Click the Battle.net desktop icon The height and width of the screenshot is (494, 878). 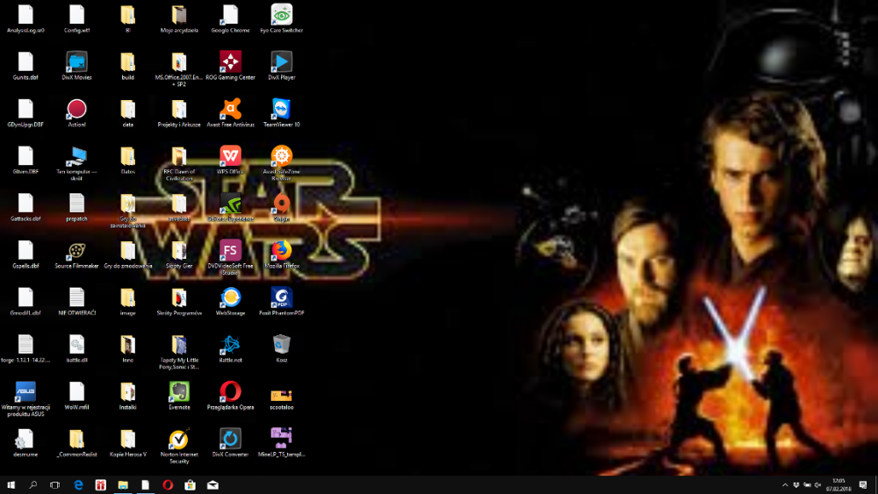click(230, 345)
